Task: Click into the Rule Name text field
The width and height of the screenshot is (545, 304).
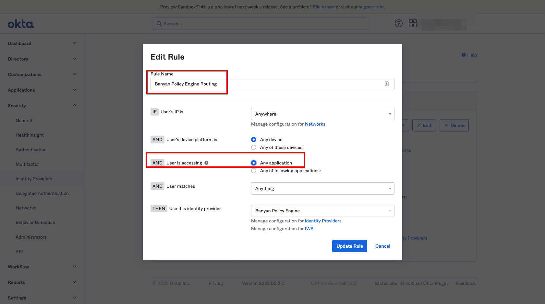Action: pyautogui.click(x=266, y=84)
